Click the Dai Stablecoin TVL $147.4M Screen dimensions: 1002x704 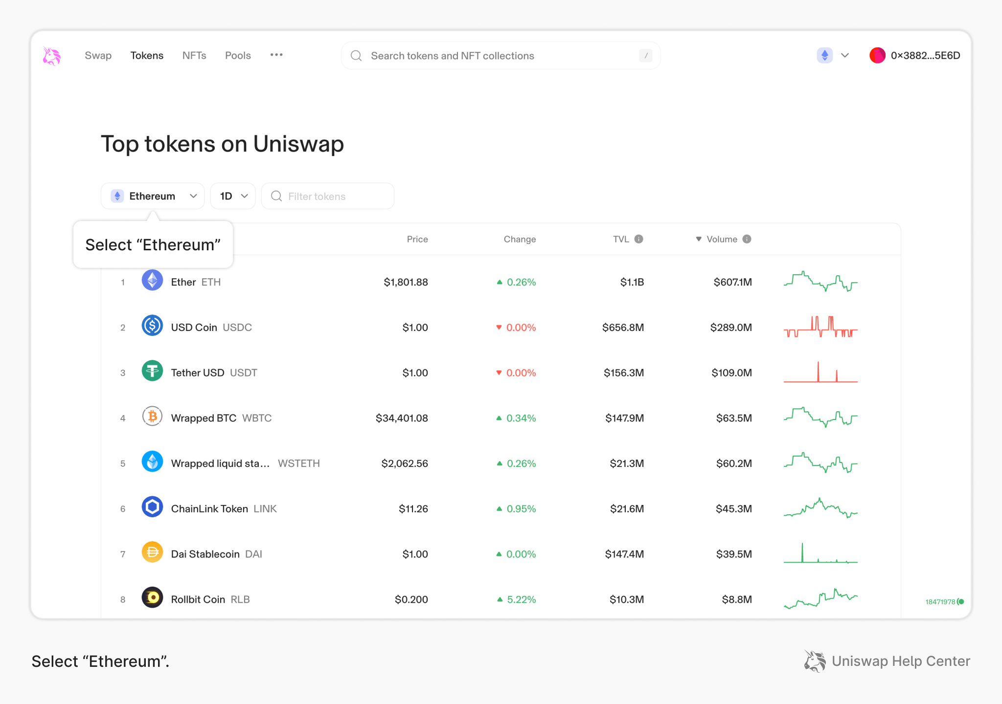tap(624, 554)
